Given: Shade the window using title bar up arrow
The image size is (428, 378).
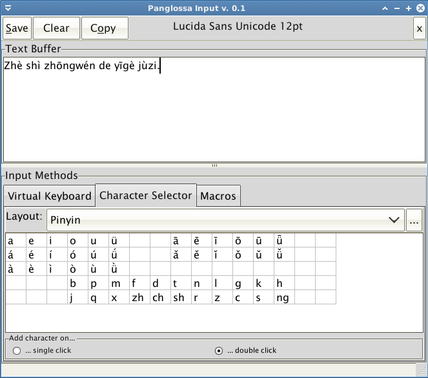Looking at the screenshot, I should 385,8.
